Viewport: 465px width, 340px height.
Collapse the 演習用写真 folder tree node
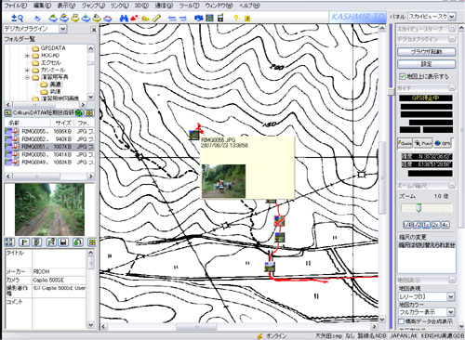point(27,77)
